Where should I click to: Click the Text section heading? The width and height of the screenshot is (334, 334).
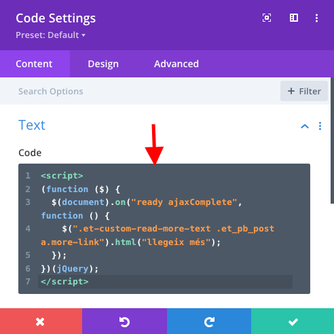32,125
